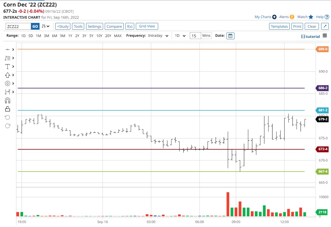
Task: Pick the measurement range tool icon
Action: pyautogui.click(x=8, y=92)
